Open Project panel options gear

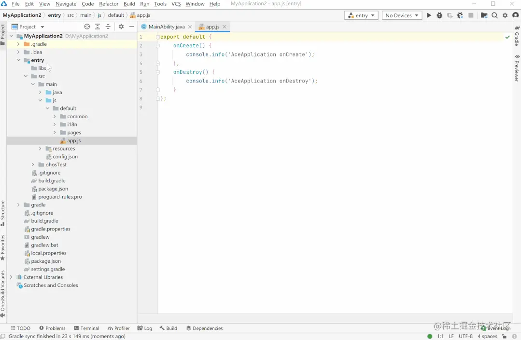(121, 27)
